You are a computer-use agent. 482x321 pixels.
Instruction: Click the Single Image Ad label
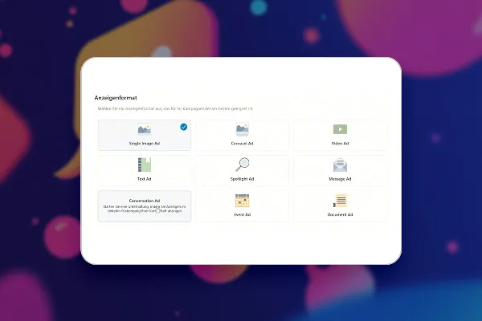(144, 144)
